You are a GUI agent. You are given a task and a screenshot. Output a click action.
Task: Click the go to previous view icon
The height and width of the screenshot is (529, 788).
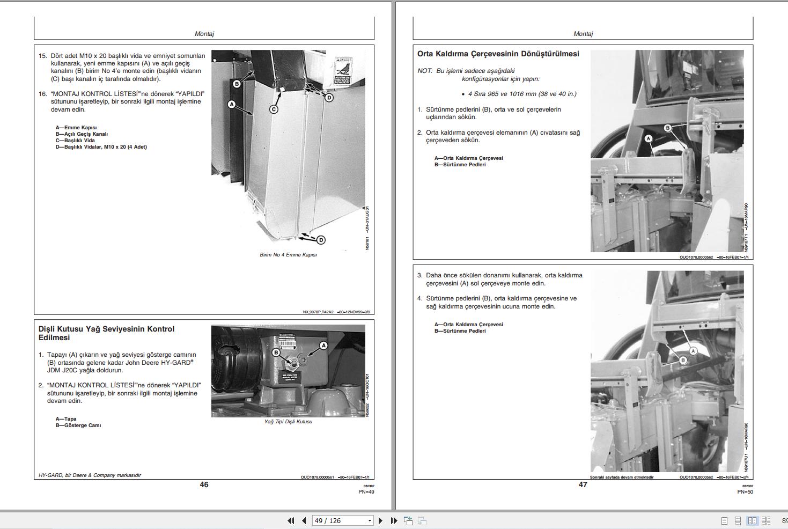click(x=408, y=520)
